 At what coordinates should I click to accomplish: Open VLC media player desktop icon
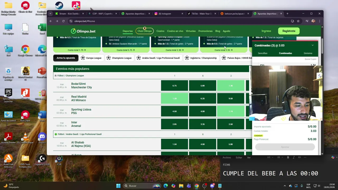coord(25,138)
